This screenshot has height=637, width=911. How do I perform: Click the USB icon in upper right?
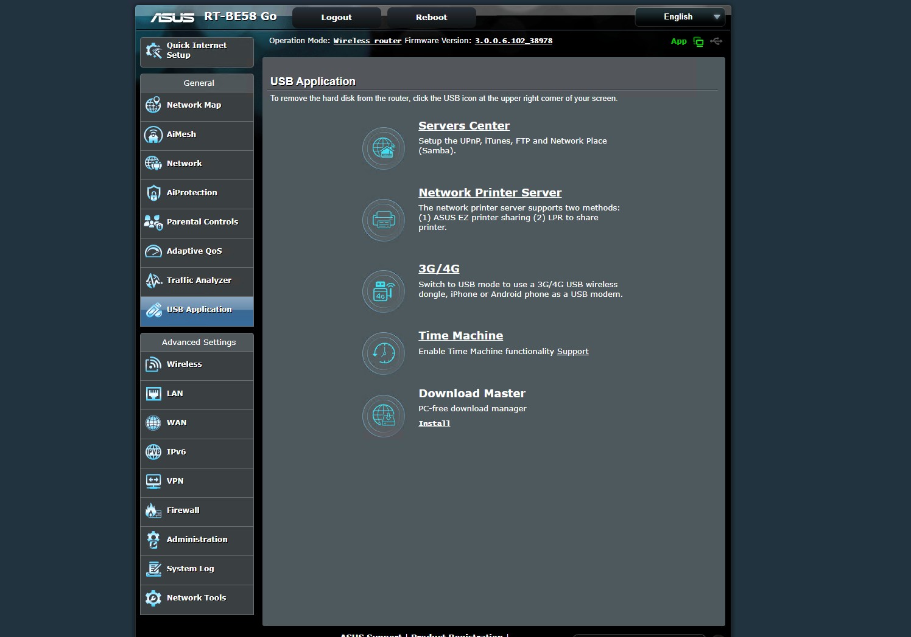pyautogui.click(x=716, y=41)
